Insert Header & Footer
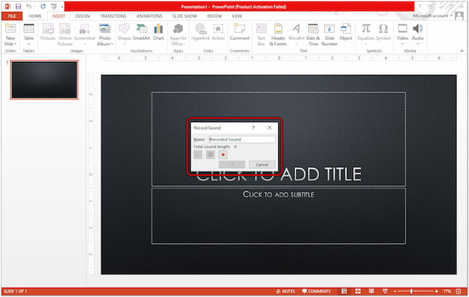Screen dimensions: 469x297 coord(278,34)
